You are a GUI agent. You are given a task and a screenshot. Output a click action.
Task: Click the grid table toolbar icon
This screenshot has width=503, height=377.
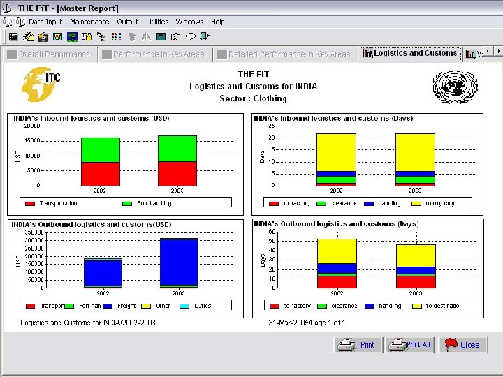[x=13, y=37]
